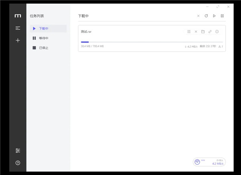Maximize the Motrix window
241x175 pixels.
pyautogui.click(x=218, y=7)
